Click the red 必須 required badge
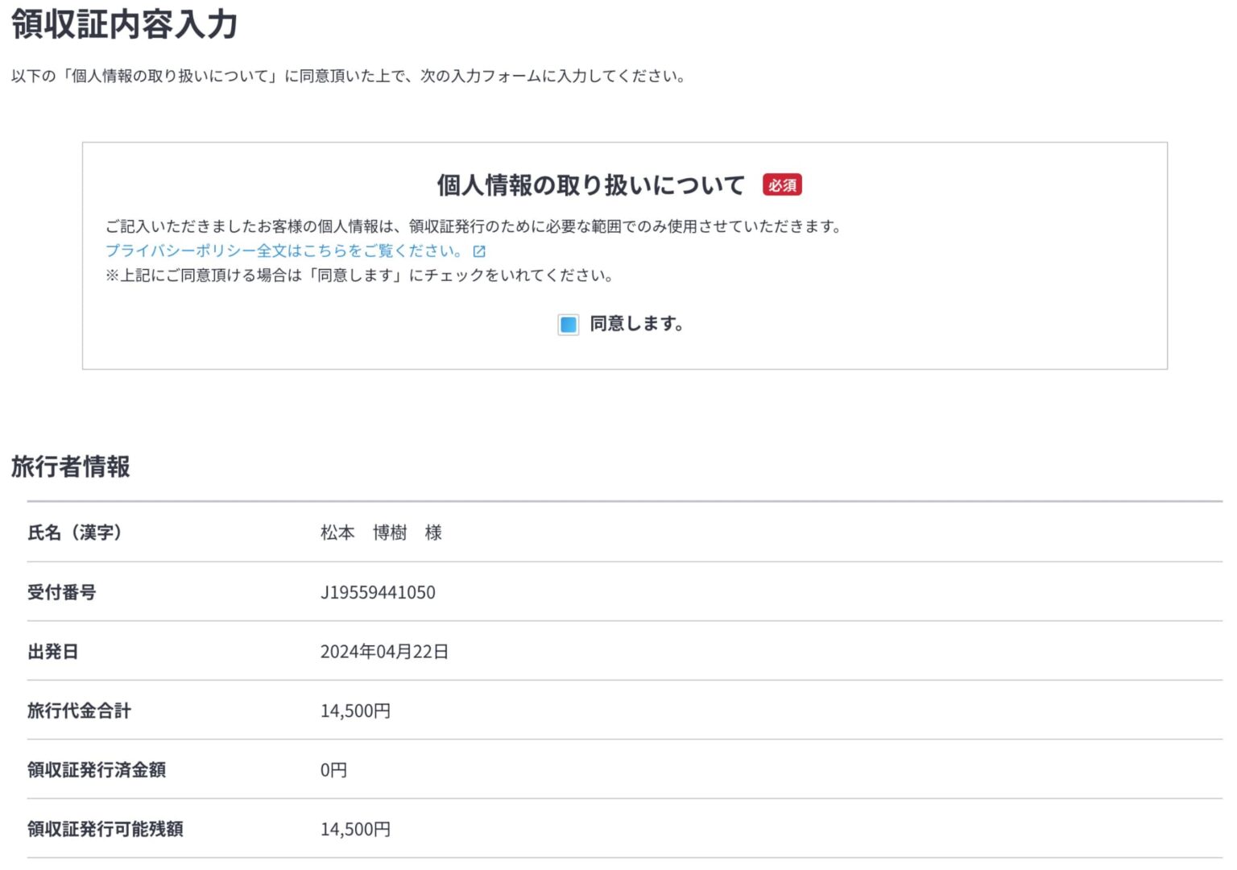 tap(784, 185)
